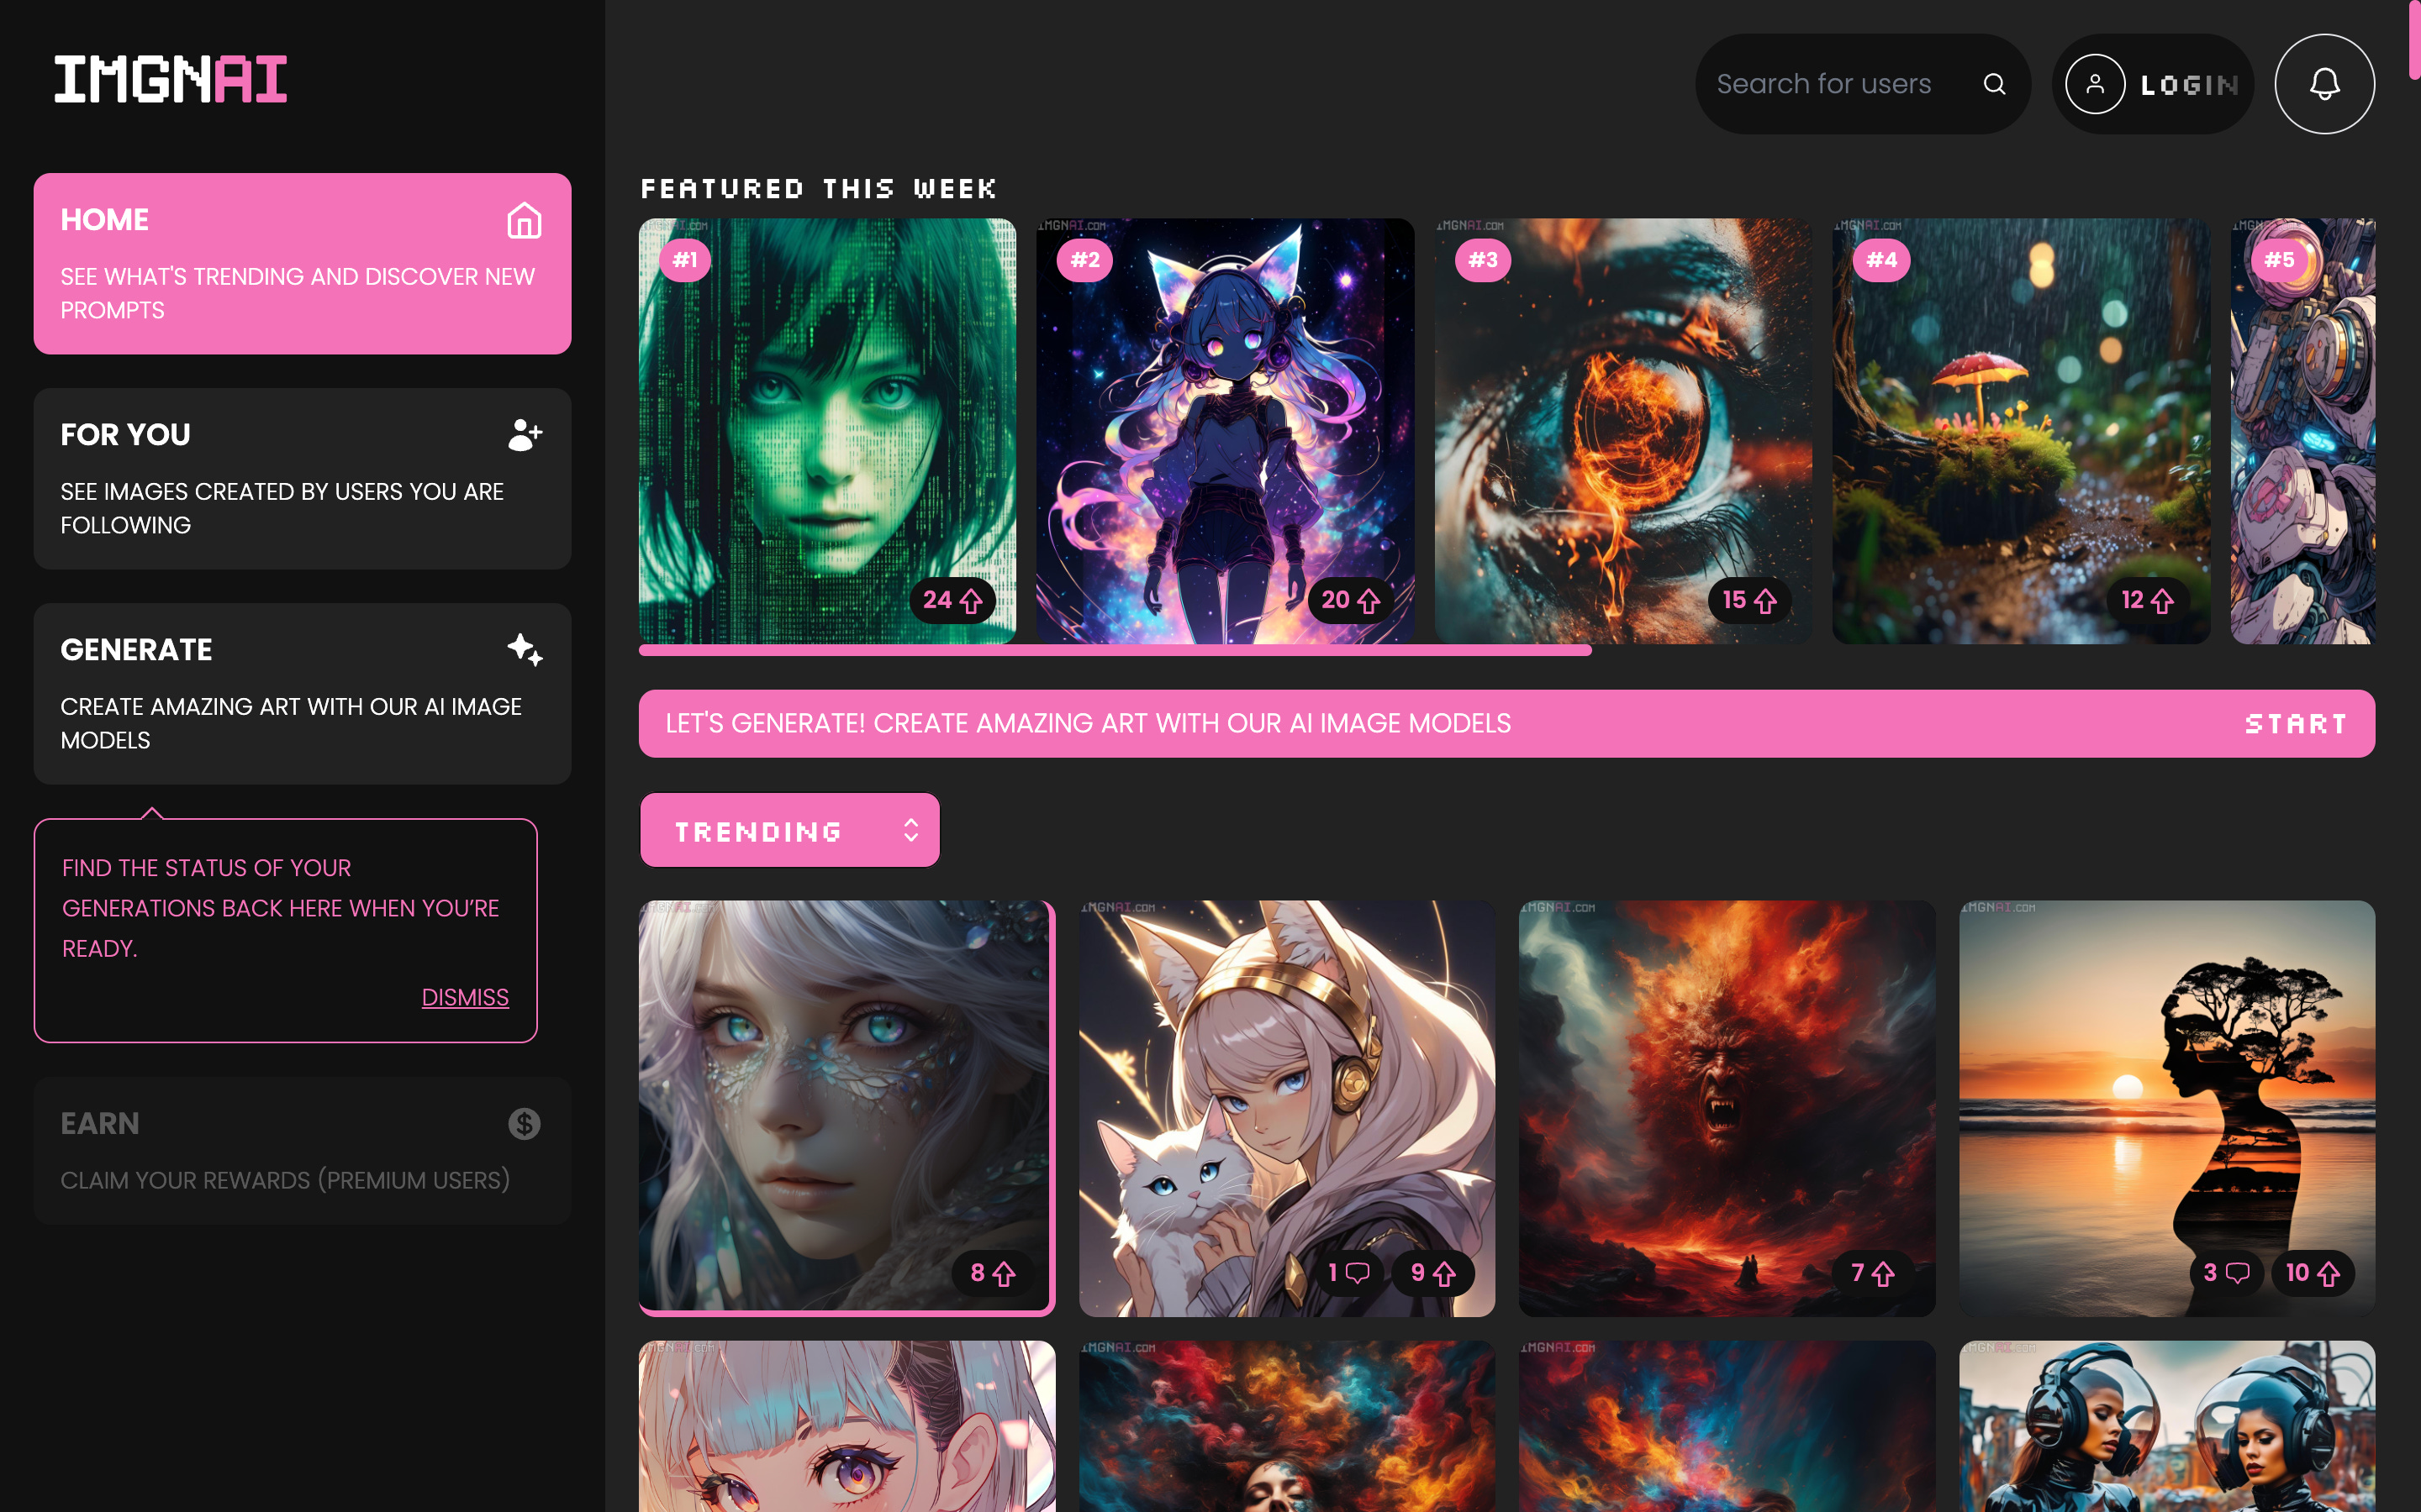
Task: Click the Earn dollar coin icon
Action: 525,1124
